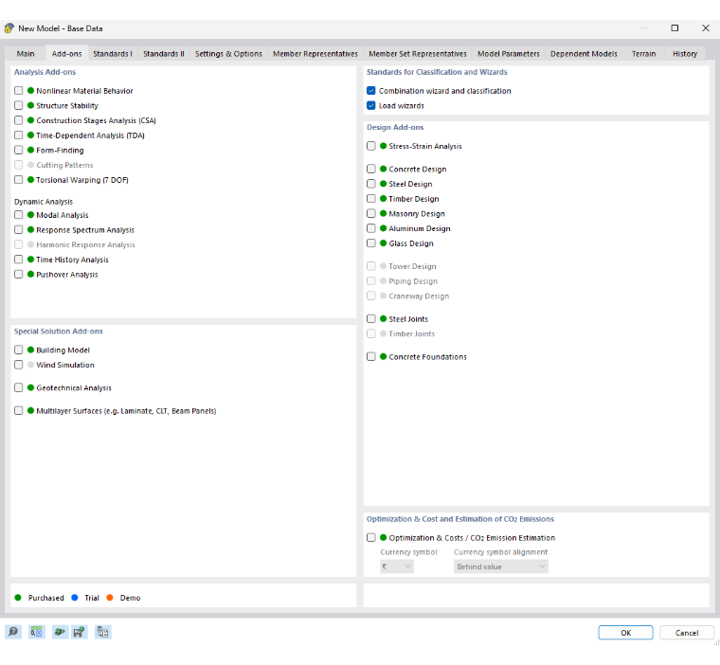Click the Analysis Add-ons section title

[45, 72]
